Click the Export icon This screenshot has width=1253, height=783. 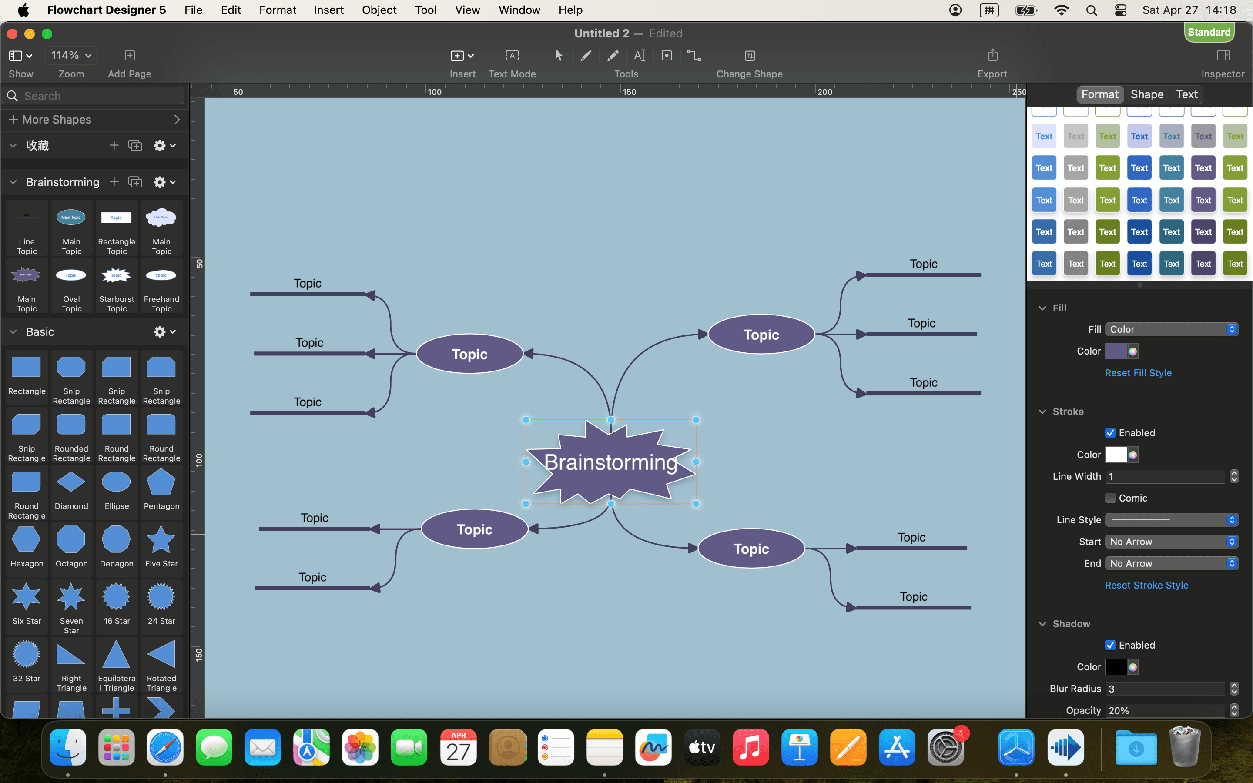click(x=992, y=55)
